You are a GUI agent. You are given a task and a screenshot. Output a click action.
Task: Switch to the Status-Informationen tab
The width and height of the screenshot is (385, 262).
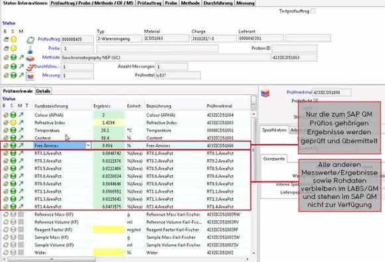[x=25, y=3]
